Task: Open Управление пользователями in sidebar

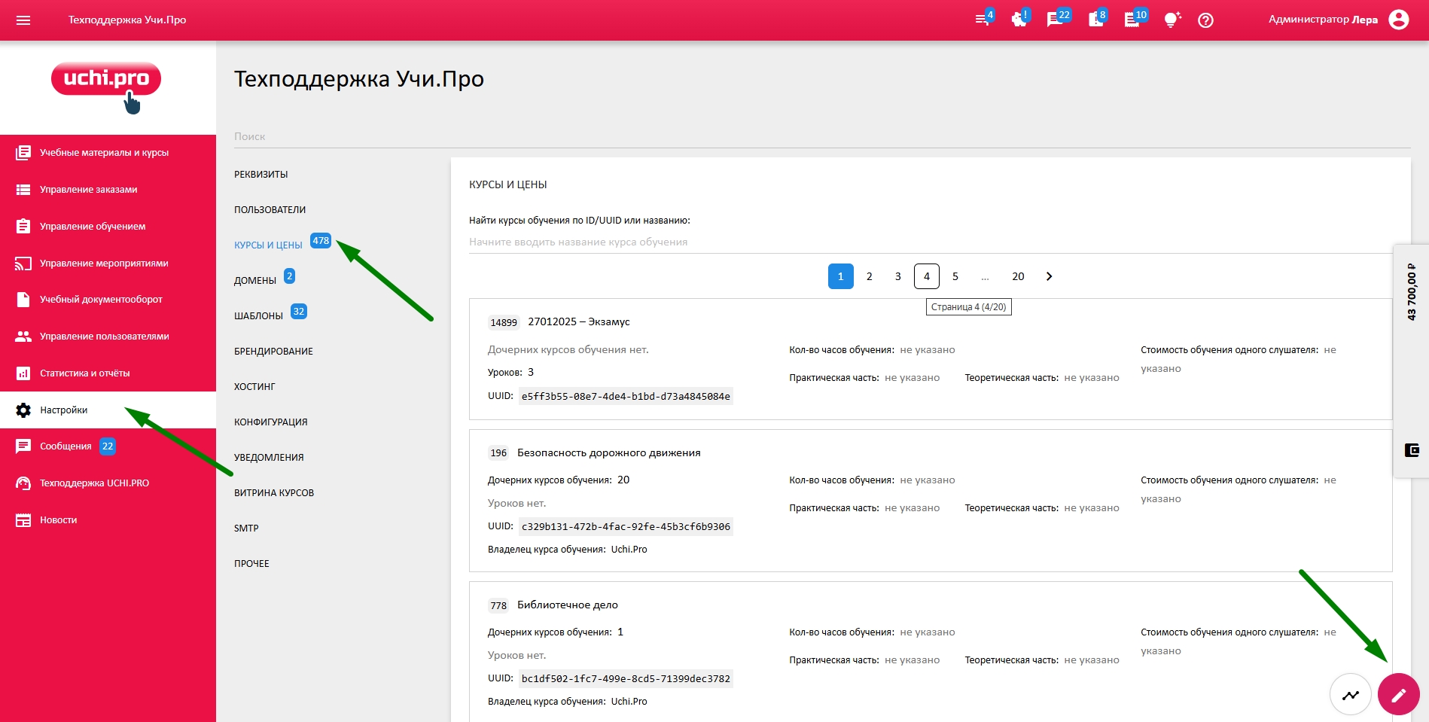Action: coord(108,337)
